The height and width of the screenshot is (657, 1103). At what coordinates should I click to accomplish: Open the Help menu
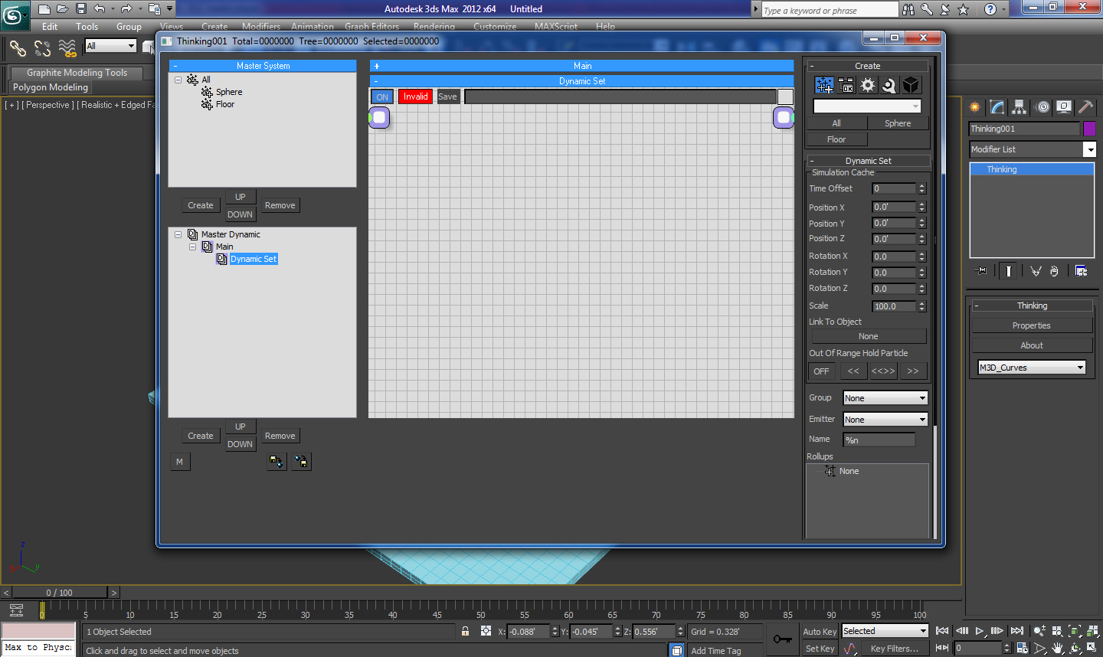click(605, 27)
